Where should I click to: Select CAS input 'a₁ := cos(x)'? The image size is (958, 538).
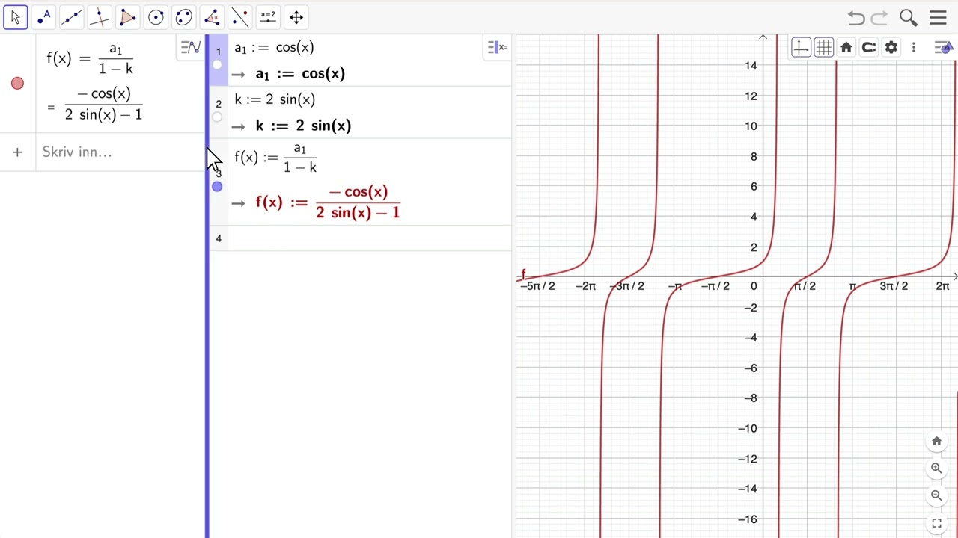[x=274, y=48]
